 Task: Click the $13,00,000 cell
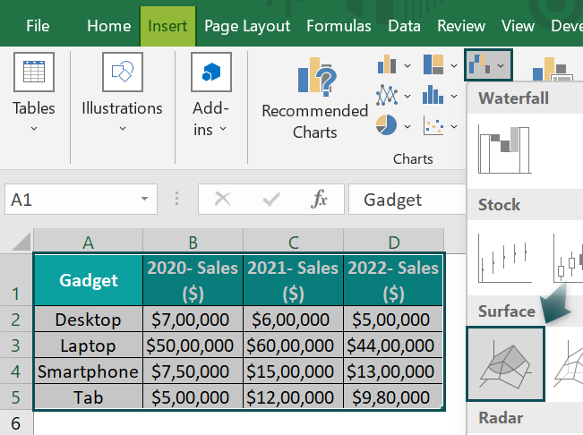tap(393, 371)
